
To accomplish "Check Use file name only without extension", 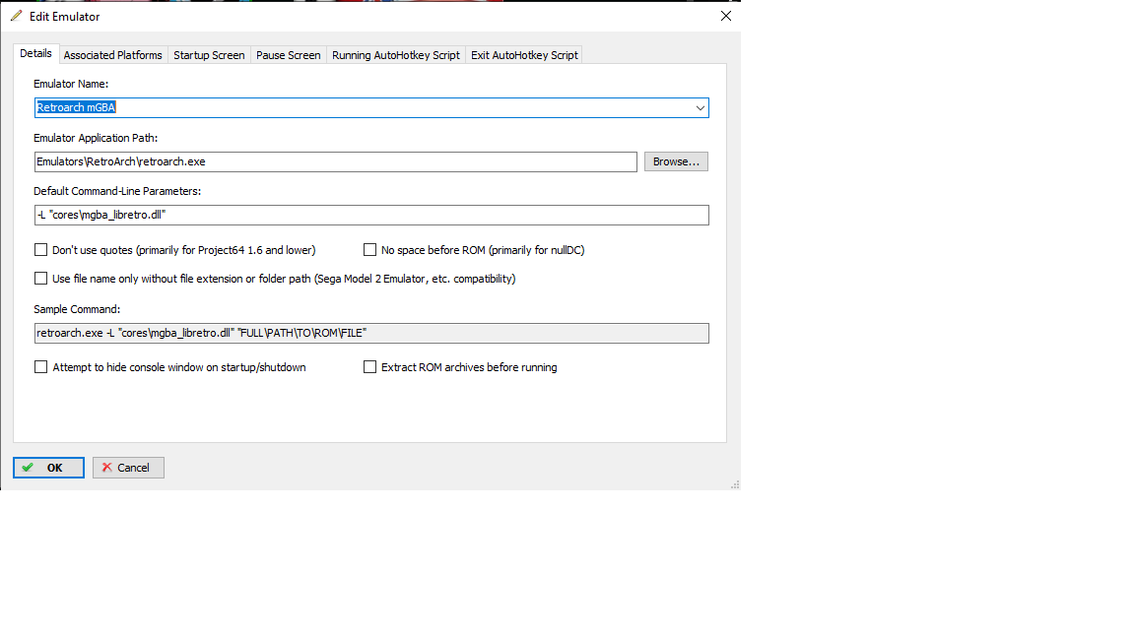I will coord(40,279).
